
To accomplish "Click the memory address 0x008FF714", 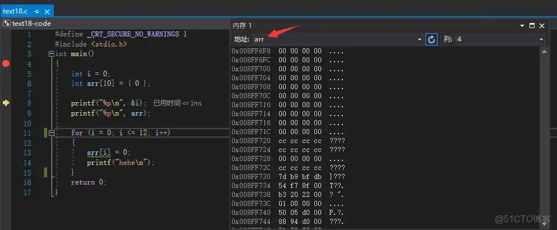I will (x=251, y=114).
